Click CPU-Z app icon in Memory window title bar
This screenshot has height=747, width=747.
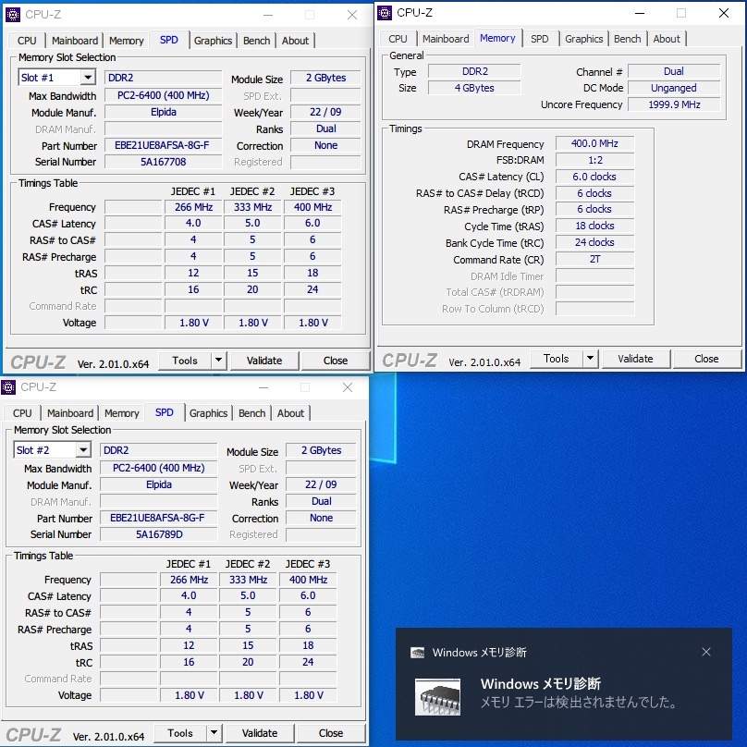[385, 13]
